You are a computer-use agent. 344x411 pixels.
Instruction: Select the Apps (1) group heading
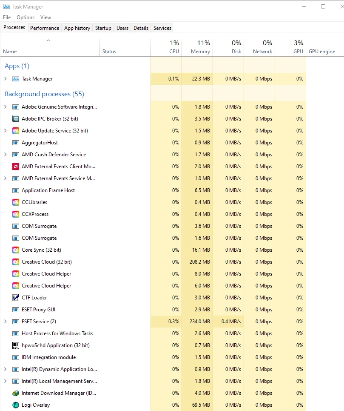(x=17, y=66)
